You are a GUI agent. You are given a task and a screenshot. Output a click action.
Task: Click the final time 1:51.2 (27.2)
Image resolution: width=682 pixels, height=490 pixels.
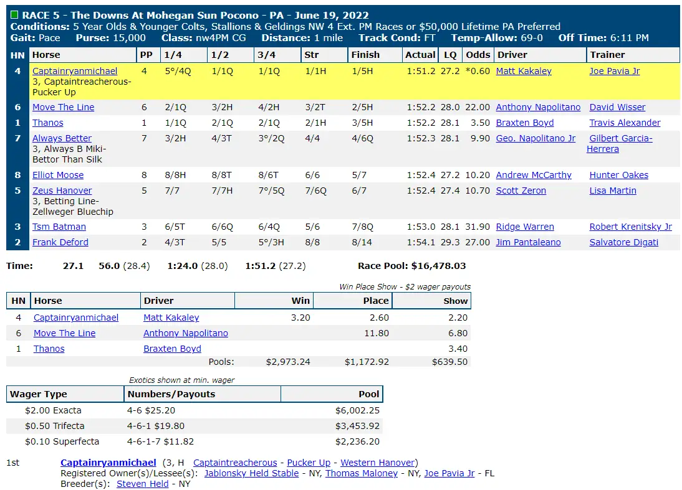click(276, 265)
